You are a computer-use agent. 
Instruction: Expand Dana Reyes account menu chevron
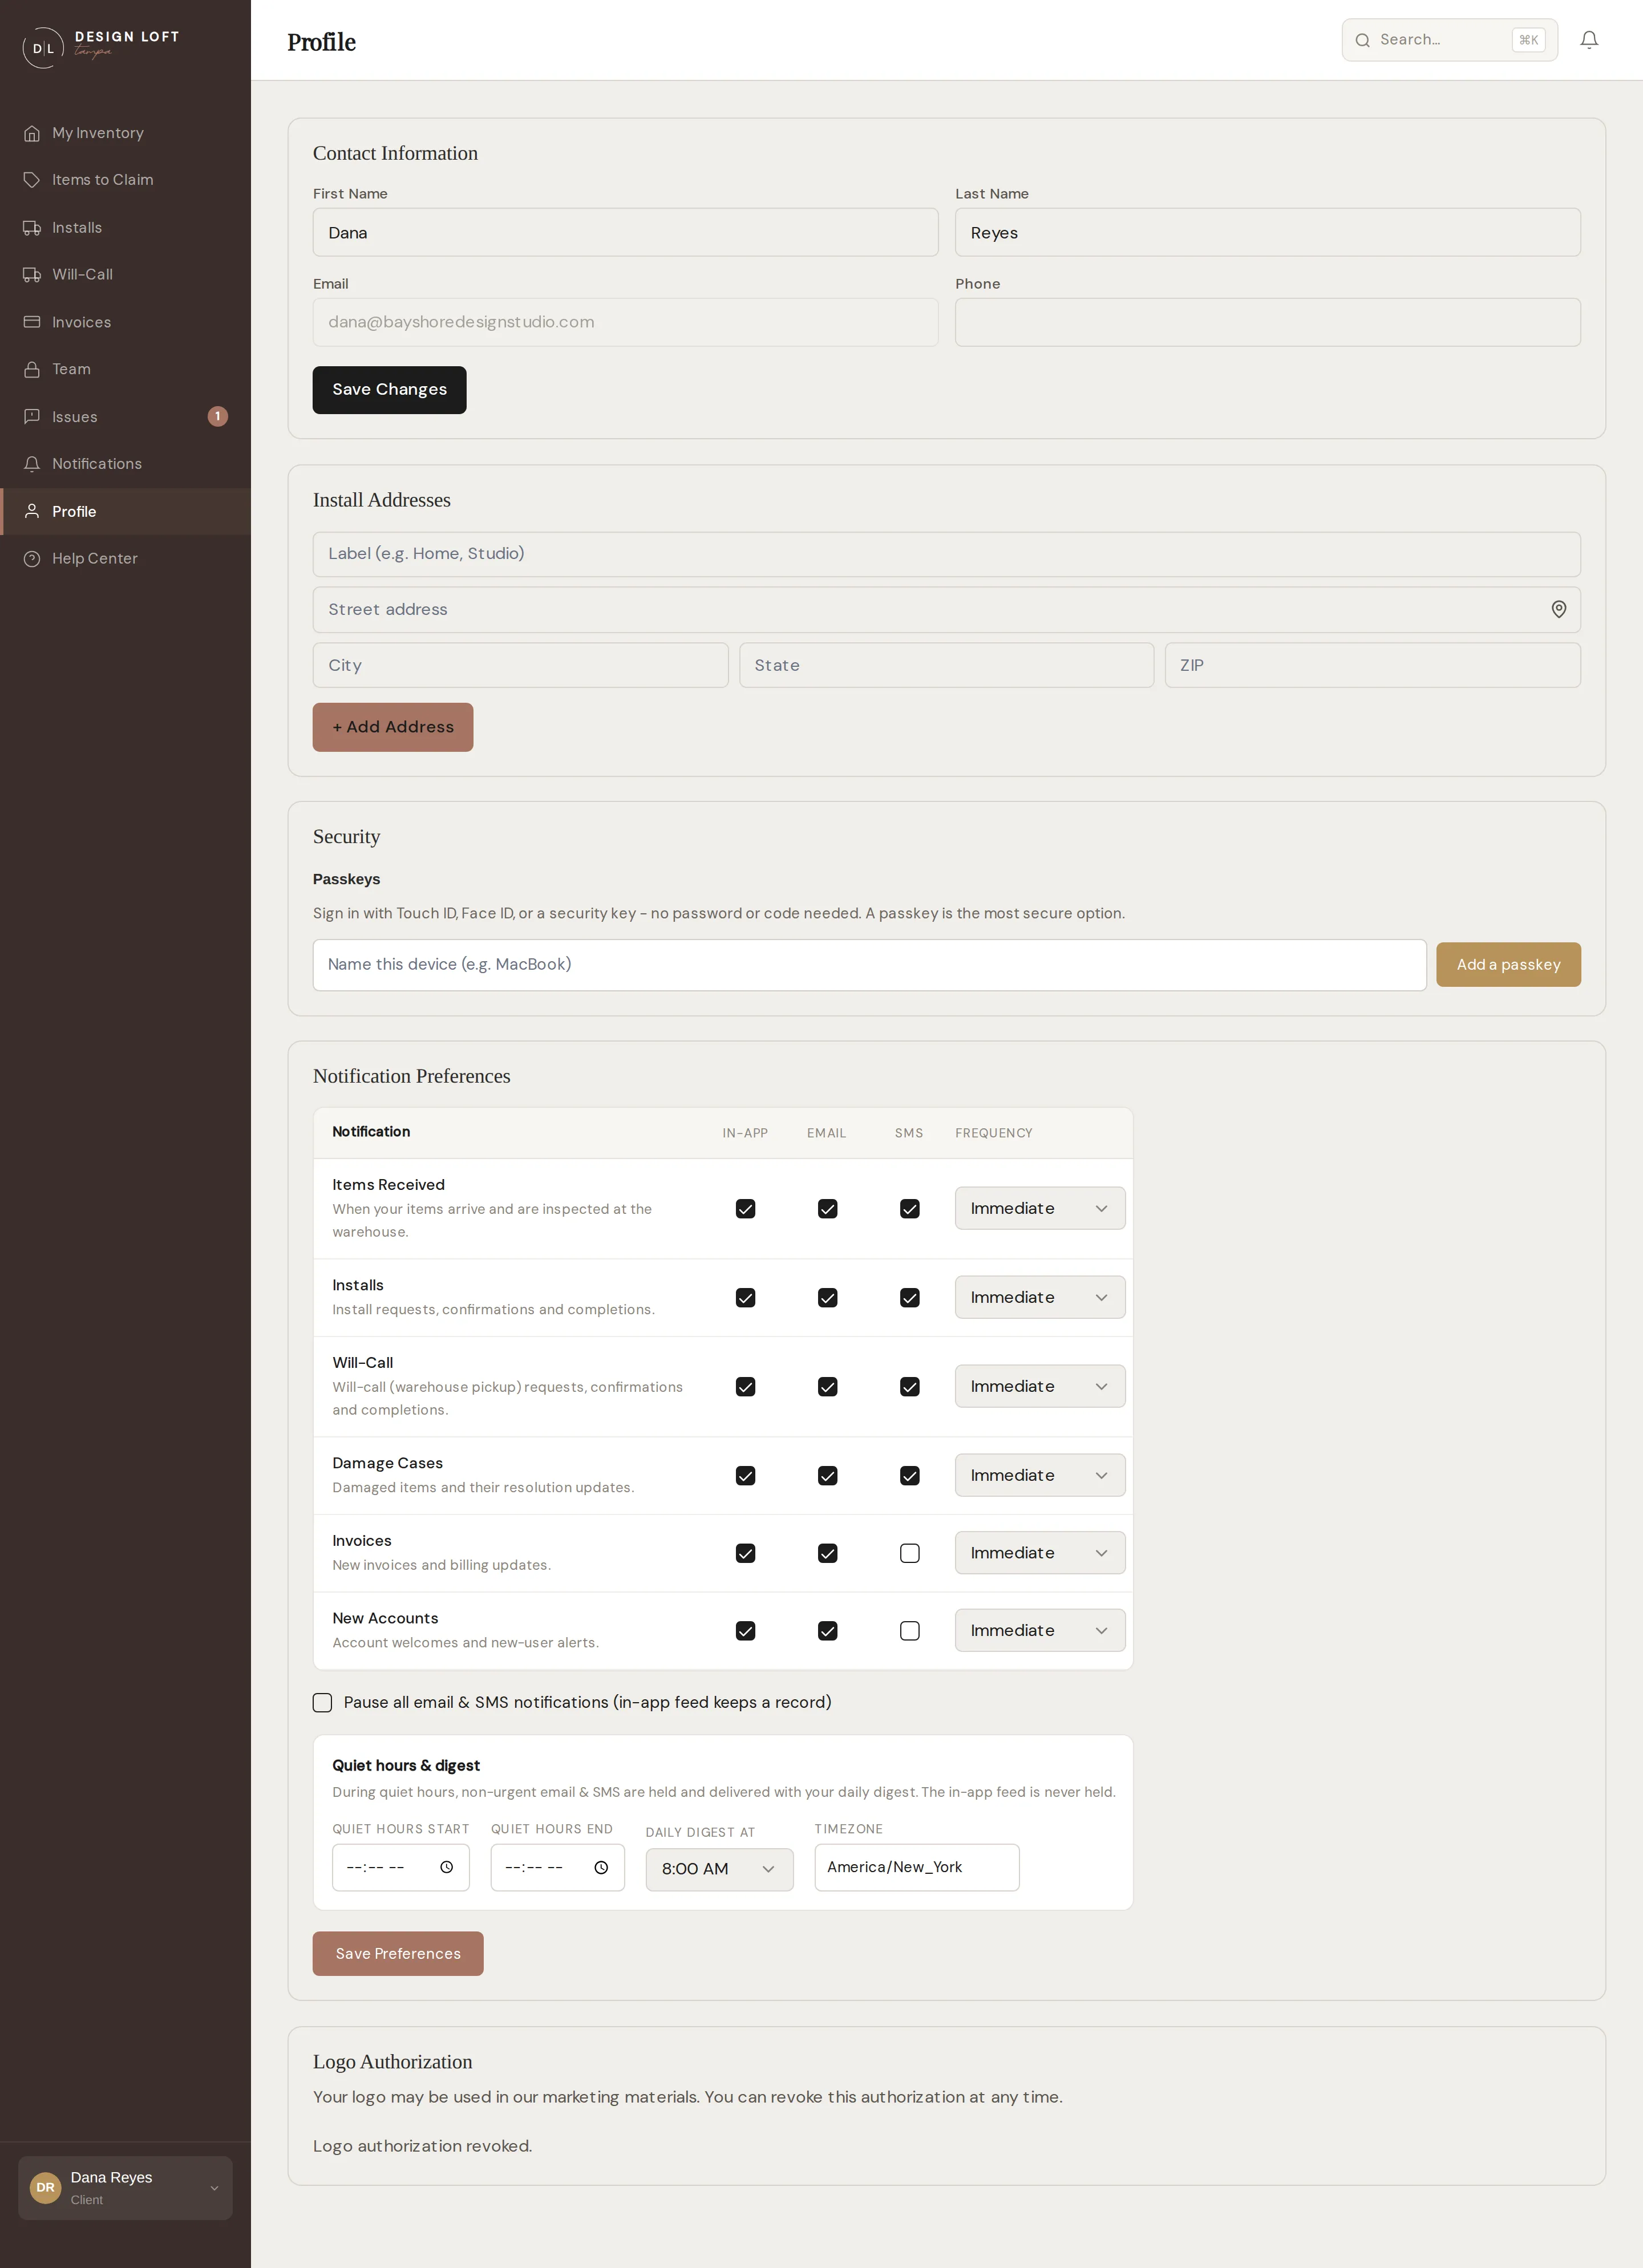pyautogui.click(x=214, y=2188)
